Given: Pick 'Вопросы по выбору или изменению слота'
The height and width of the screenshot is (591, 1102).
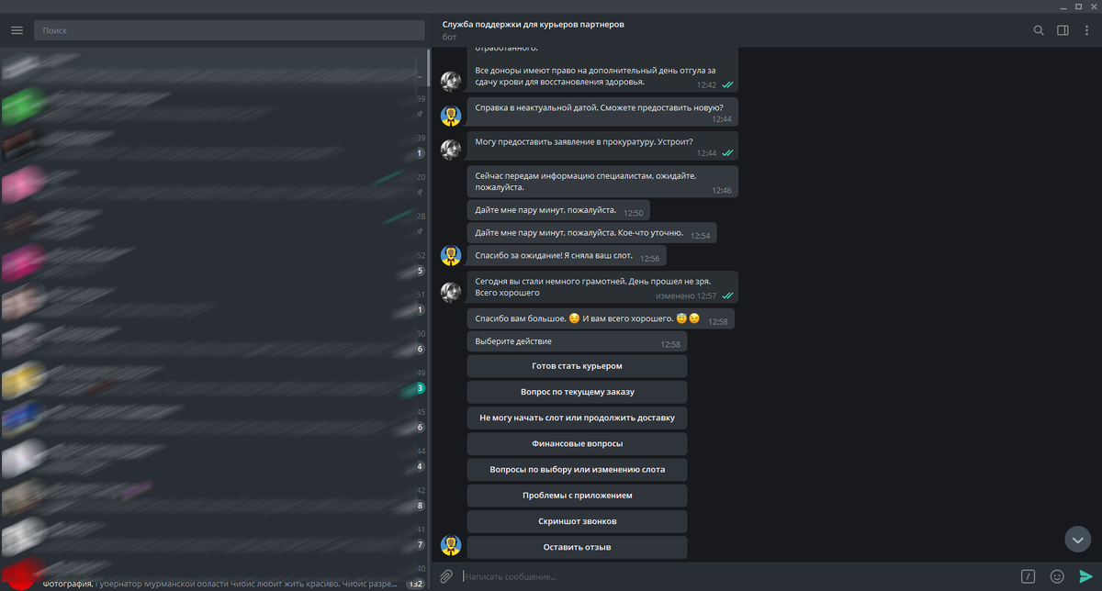Looking at the screenshot, I should tap(577, 469).
